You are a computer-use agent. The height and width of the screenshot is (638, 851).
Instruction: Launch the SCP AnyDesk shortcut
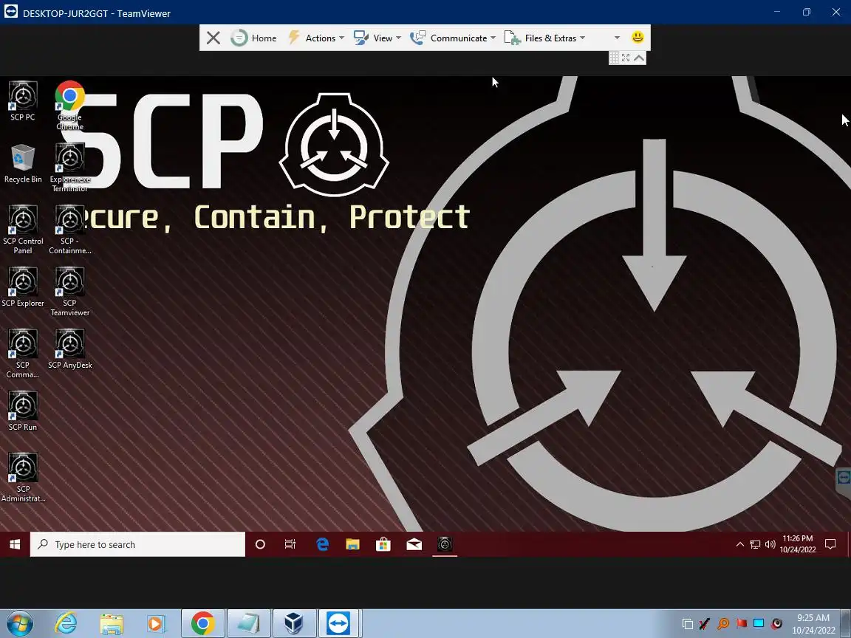click(70, 349)
